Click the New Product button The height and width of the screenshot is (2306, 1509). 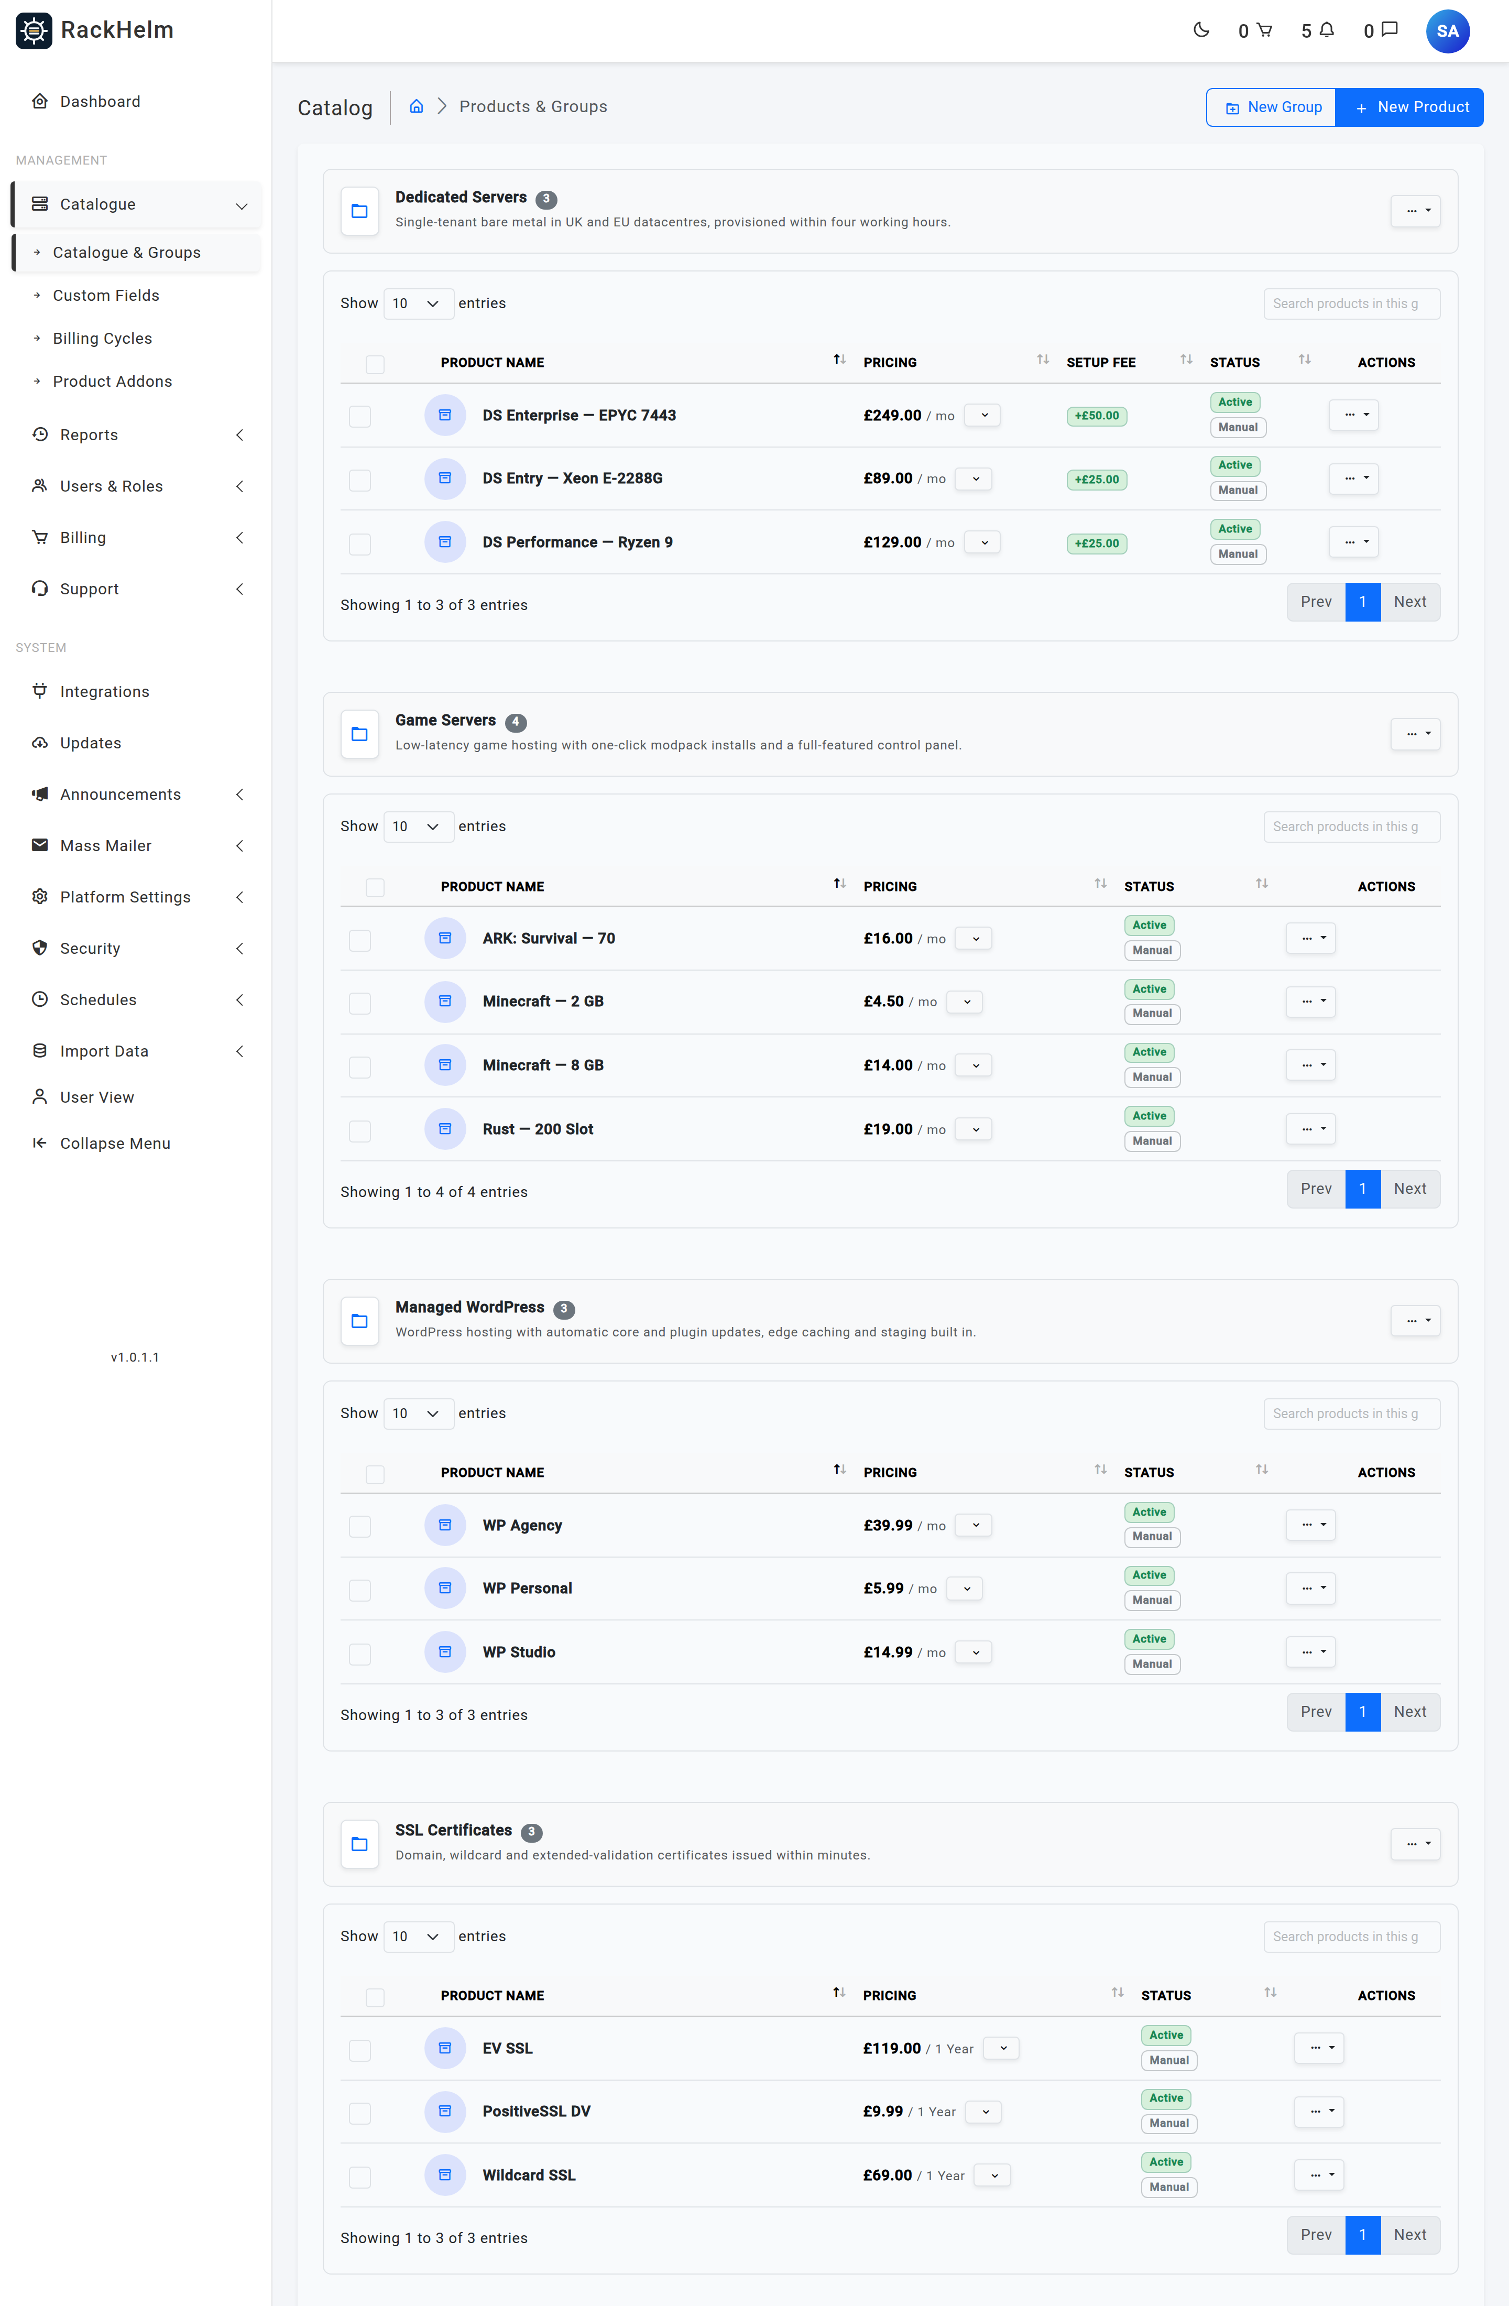tap(1409, 106)
